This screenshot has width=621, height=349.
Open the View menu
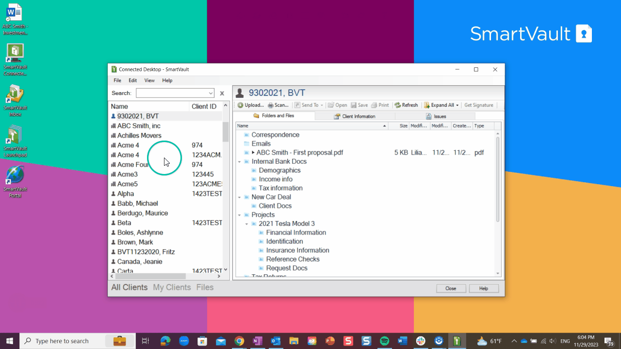[149, 80]
